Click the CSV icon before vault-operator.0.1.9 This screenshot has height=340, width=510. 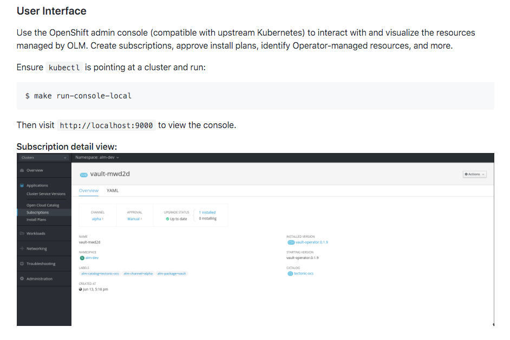pyautogui.click(x=291, y=242)
